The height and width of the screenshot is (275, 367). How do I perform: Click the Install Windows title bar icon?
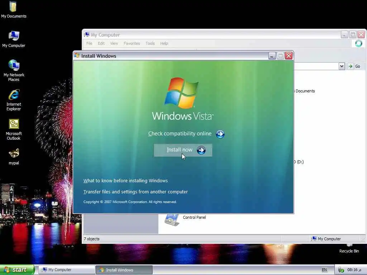point(77,56)
